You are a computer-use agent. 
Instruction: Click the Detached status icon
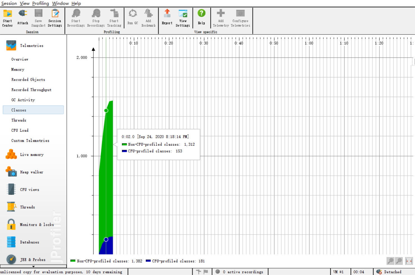379,272
